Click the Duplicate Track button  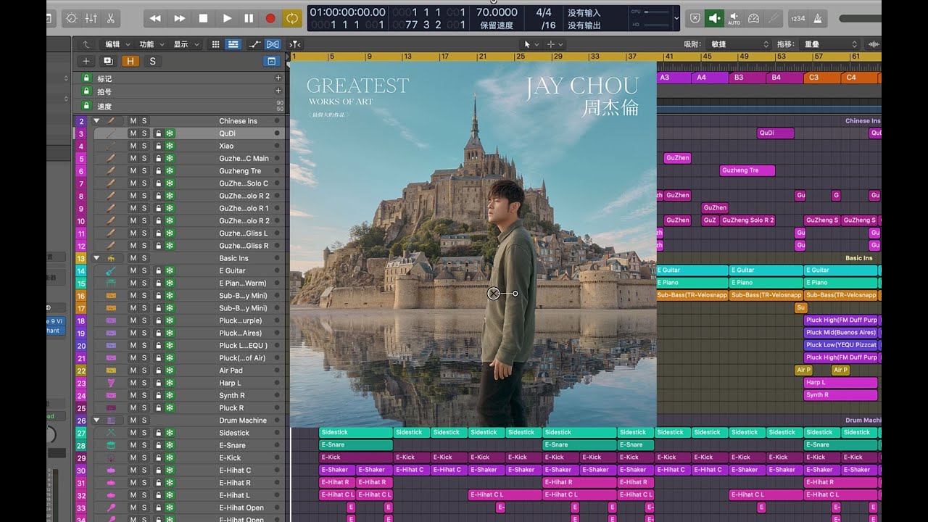coord(108,62)
